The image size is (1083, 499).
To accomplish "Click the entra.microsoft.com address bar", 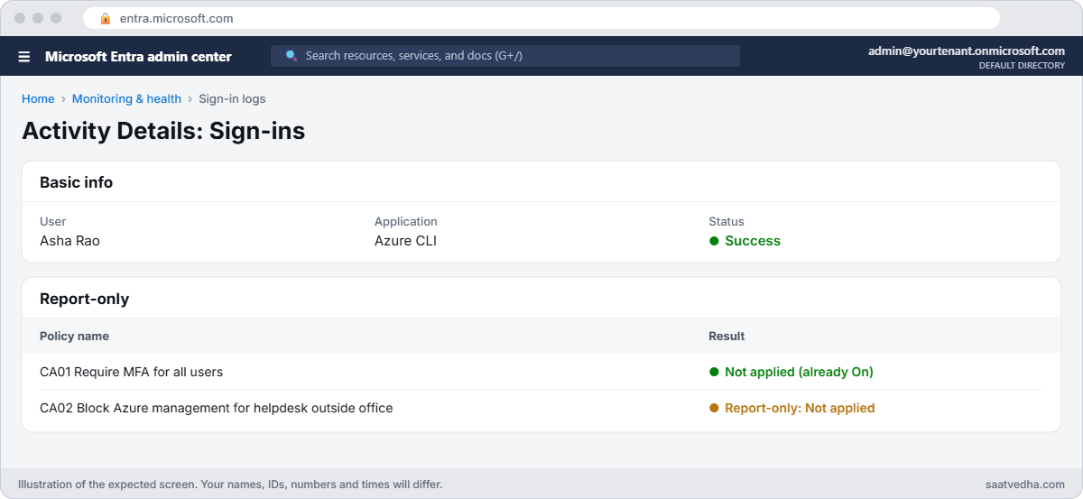I will coord(541,18).
